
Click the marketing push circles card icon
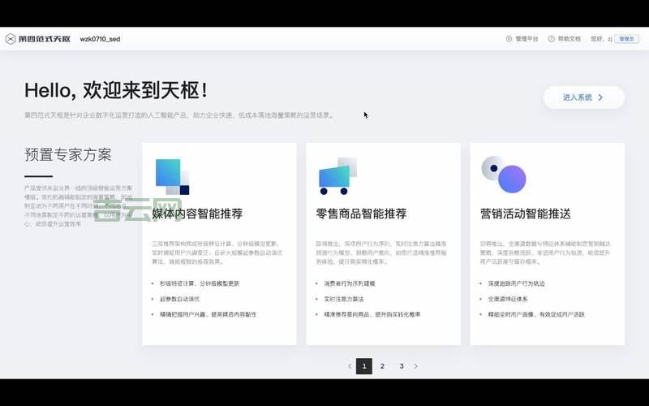coord(504,175)
